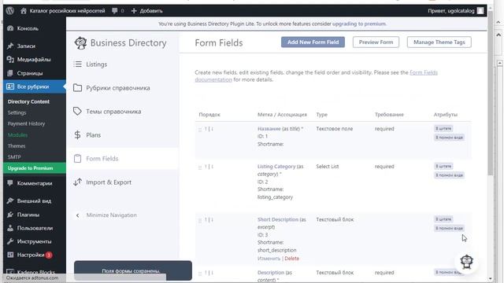Open the comments bubble in admin bar
The width and height of the screenshot is (504, 283).
tap(115, 10)
